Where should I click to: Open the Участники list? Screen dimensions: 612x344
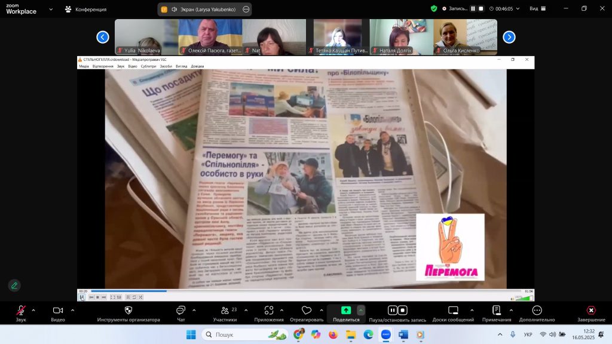point(225,314)
